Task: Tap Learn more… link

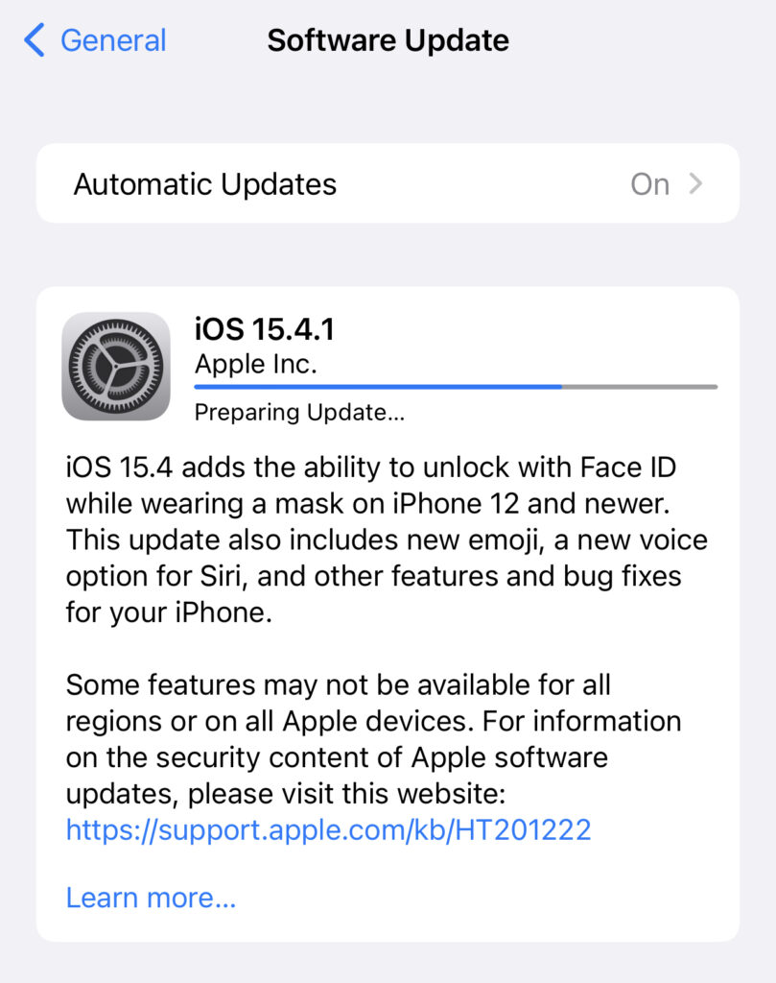Action: (x=151, y=898)
